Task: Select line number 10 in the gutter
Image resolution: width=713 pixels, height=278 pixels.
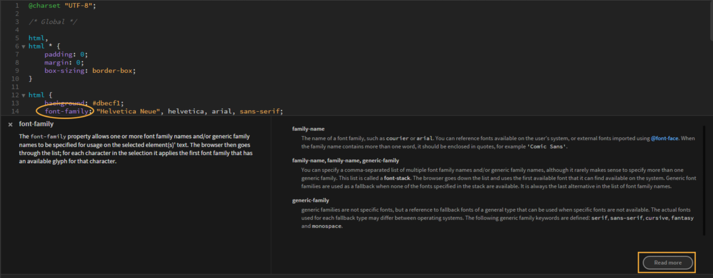Action: (15, 79)
